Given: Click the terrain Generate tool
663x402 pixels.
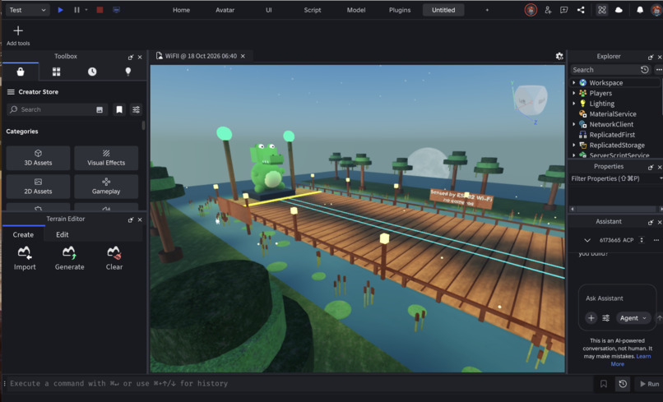Looking at the screenshot, I should point(69,258).
